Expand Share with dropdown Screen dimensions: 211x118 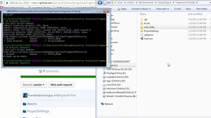click(162, 9)
